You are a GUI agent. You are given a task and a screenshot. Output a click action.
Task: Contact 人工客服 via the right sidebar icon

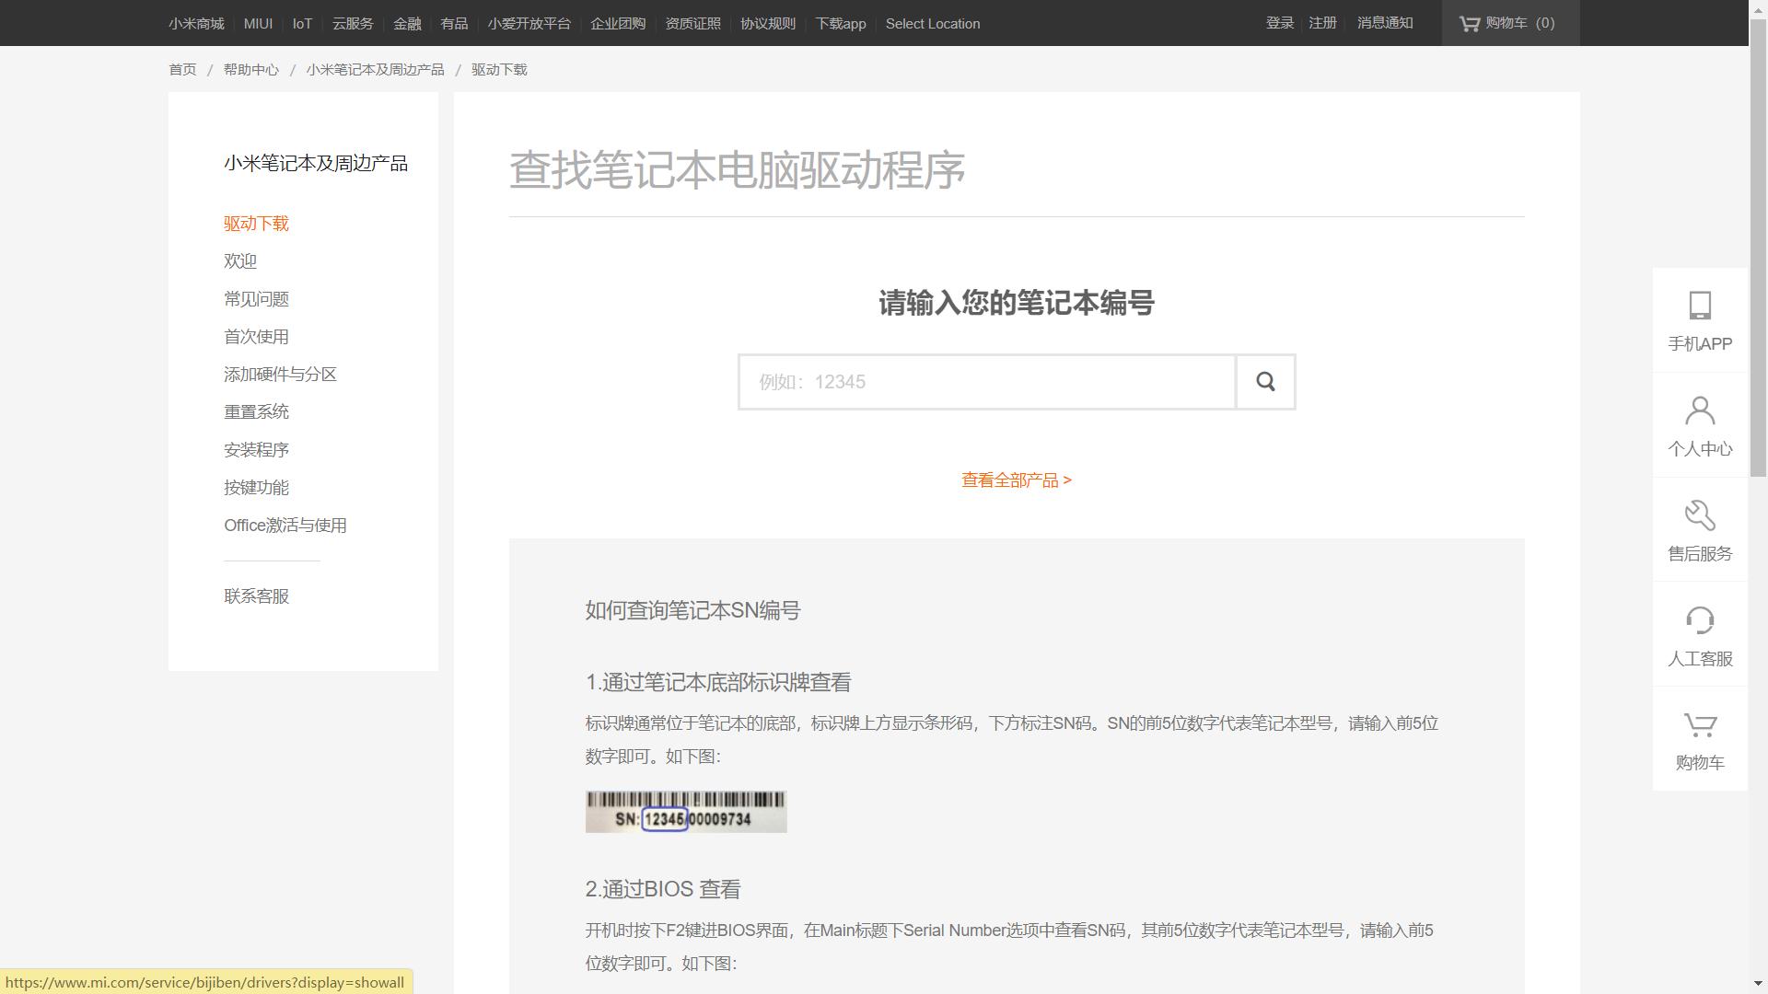click(1699, 634)
